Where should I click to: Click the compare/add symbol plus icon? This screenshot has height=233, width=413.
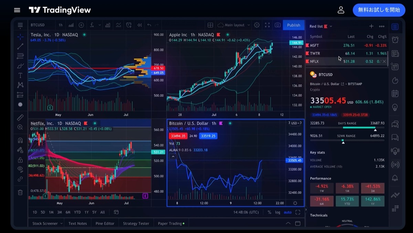pyautogui.click(x=81, y=25)
